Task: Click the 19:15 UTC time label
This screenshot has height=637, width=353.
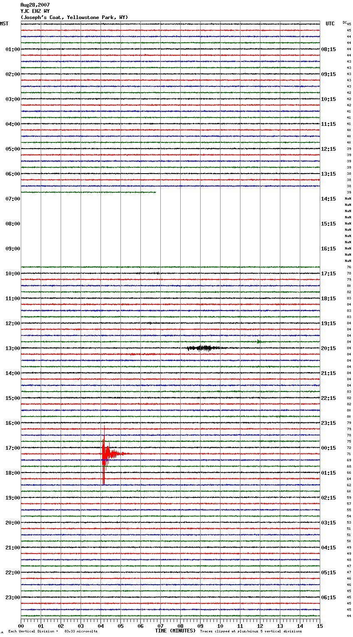Action: [328, 323]
